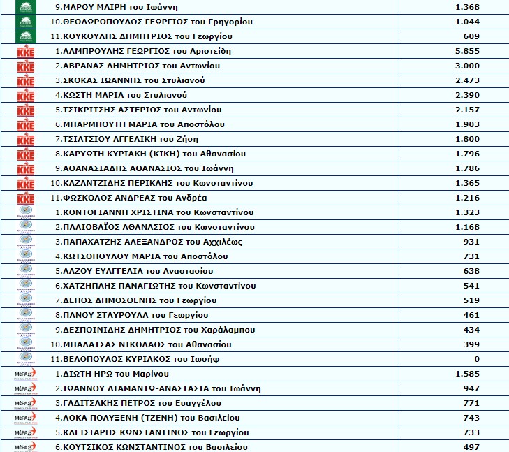Select name ΚΑΡΥΩΤΗ ΚΥΡΙΑΚΗ (ΚΙΚΗ) του Αθανασίου

tap(154, 154)
